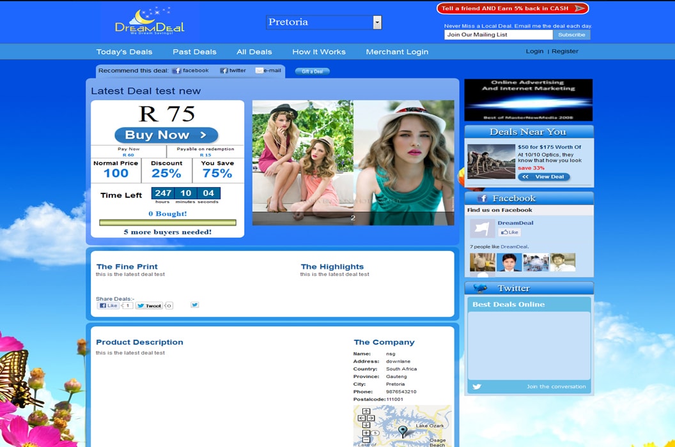Click the DreamDeal Facebook profile picture
Image resolution: width=675 pixels, height=447 pixels.
tap(482, 229)
